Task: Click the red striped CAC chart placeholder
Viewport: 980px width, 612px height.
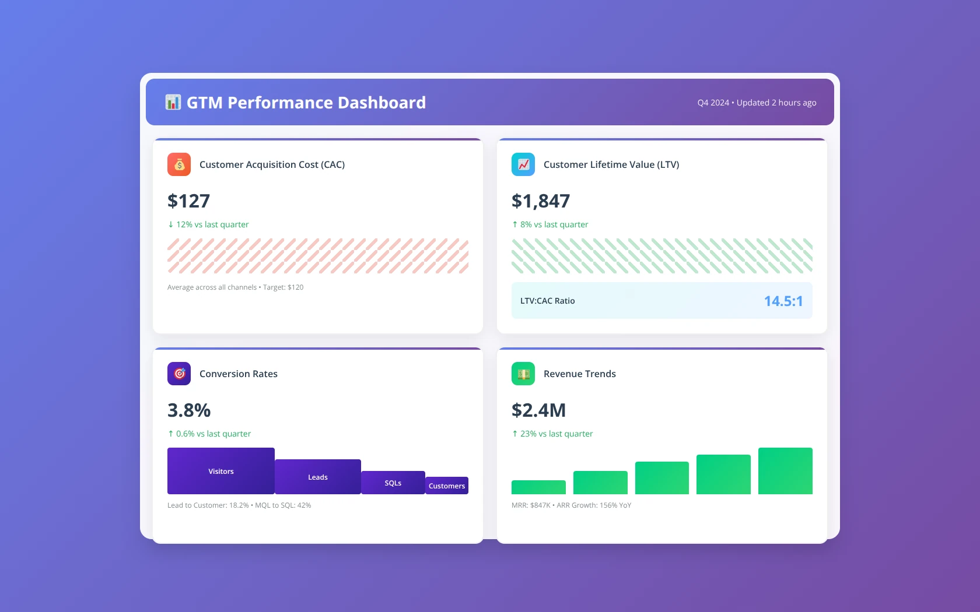Action: 318,256
